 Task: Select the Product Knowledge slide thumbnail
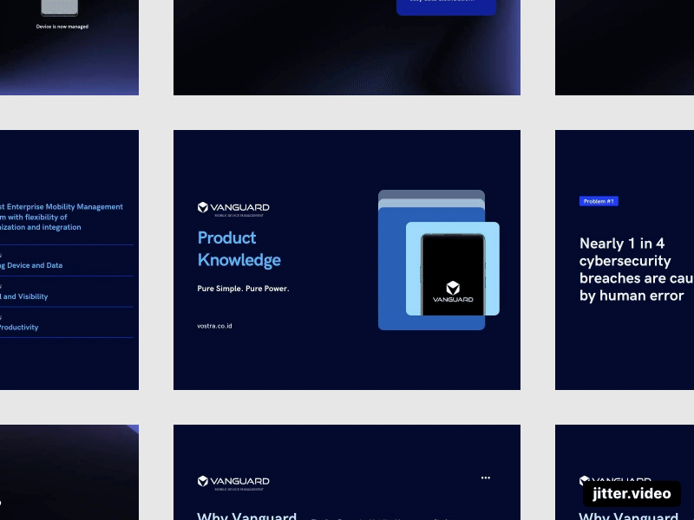(x=347, y=259)
